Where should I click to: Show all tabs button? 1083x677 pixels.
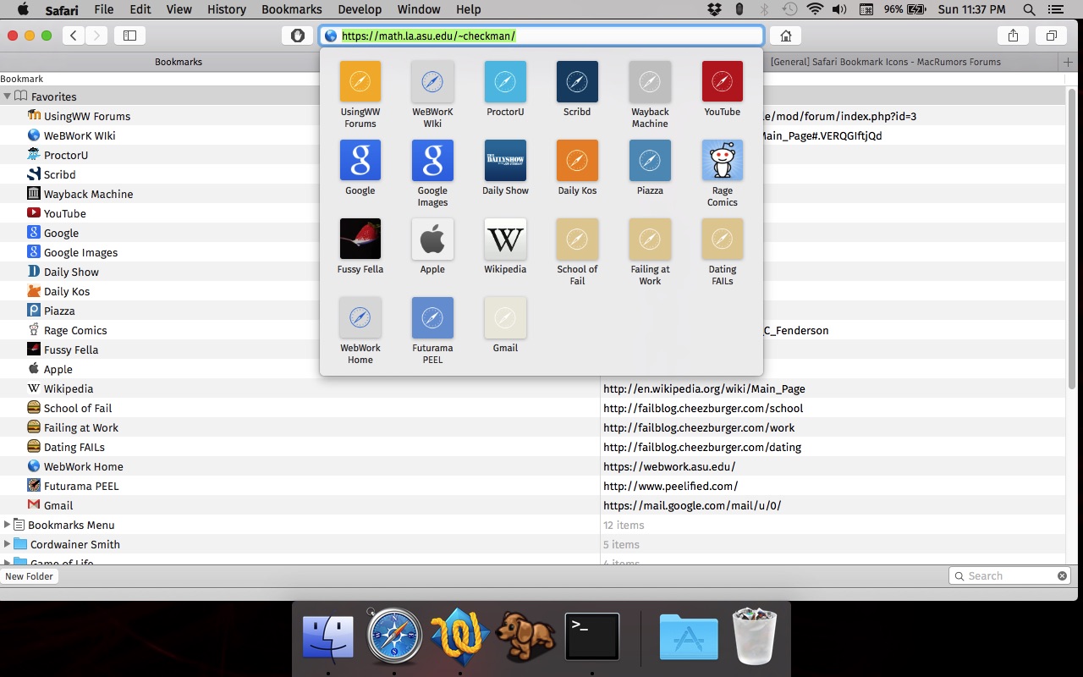point(1051,36)
